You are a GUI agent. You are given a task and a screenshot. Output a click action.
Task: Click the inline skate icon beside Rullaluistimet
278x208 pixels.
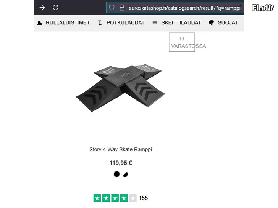point(39,23)
